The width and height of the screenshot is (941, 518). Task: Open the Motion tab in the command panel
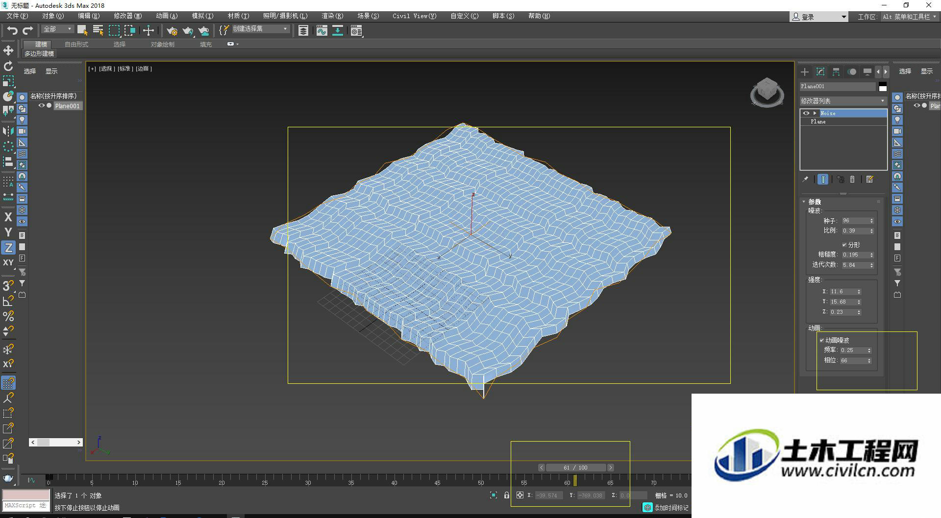pos(852,72)
